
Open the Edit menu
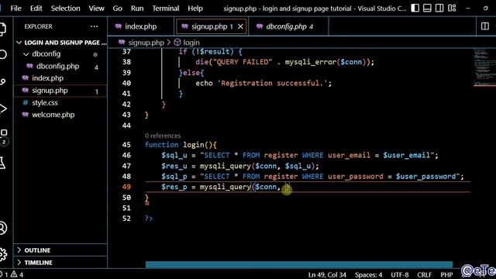(x=36, y=9)
